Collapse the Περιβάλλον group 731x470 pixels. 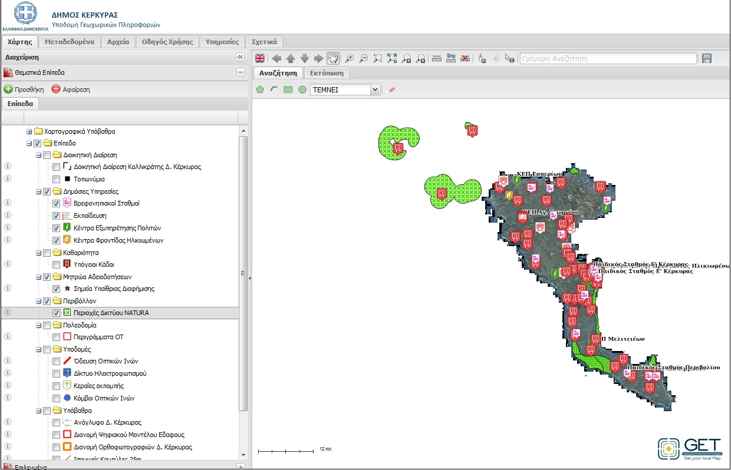tap(38, 301)
